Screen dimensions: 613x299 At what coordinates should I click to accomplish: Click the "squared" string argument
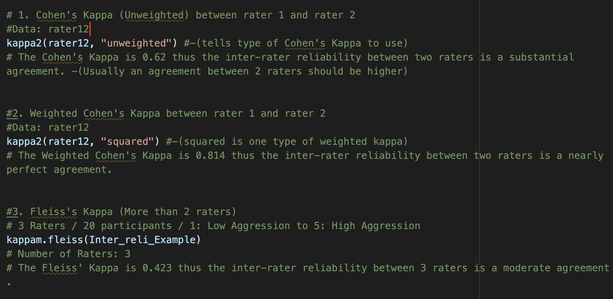point(127,141)
